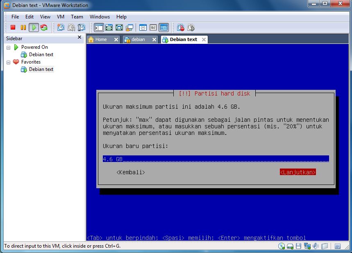The height and width of the screenshot is (253, 352).
Task: Close the debian tab
Action: pyautogui.click(x=154, y=39)
